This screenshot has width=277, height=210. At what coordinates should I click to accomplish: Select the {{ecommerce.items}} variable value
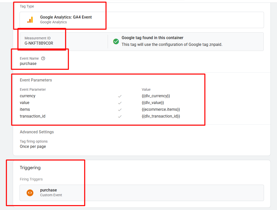161,110
